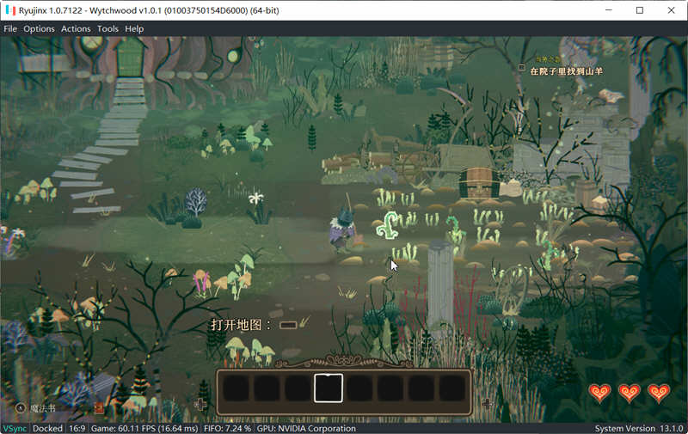Open the Actions menu
688x434 pixels.
coord(76,29)
